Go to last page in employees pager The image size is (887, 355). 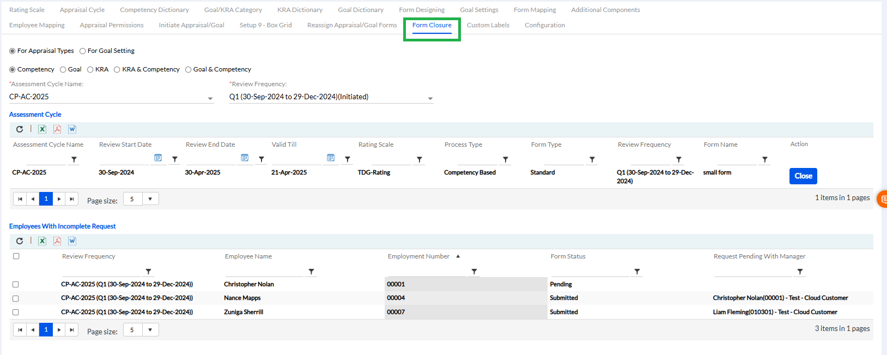click(72, 330)
